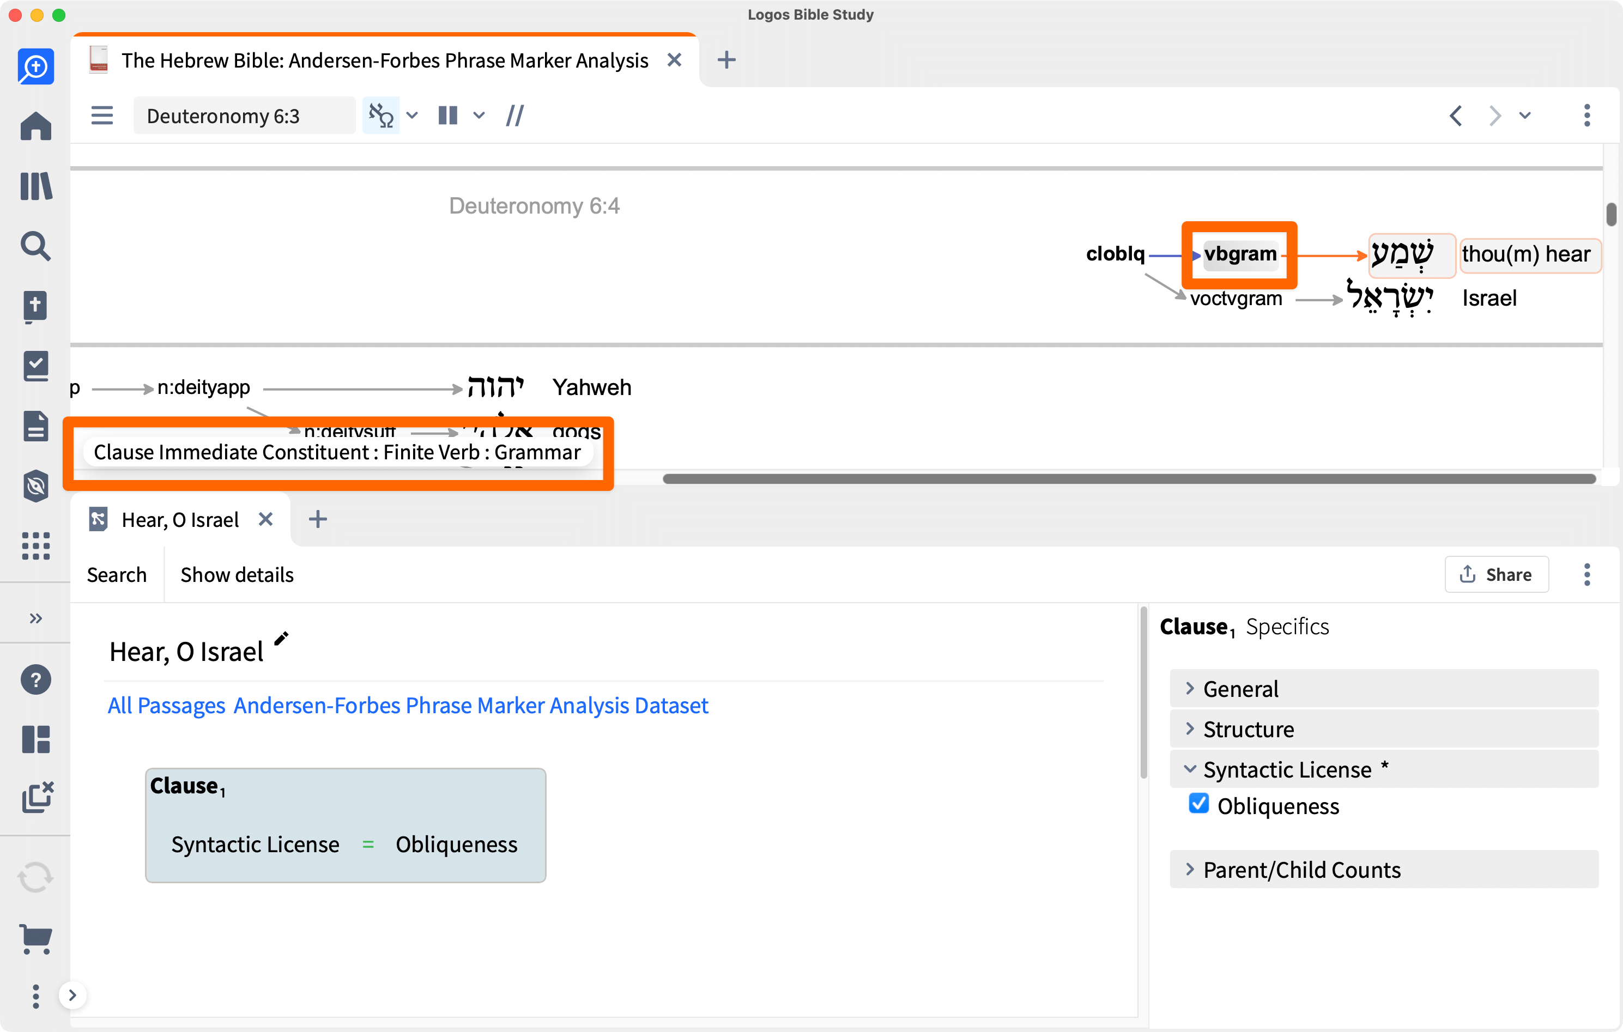Screen dimensions: 1623x1032
Task: Edit the Hear, O Israel title with the pencil
Action: point(282,638)
